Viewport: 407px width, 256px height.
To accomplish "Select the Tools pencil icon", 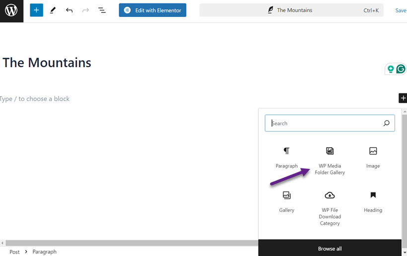I will click(x=53, y=10).
